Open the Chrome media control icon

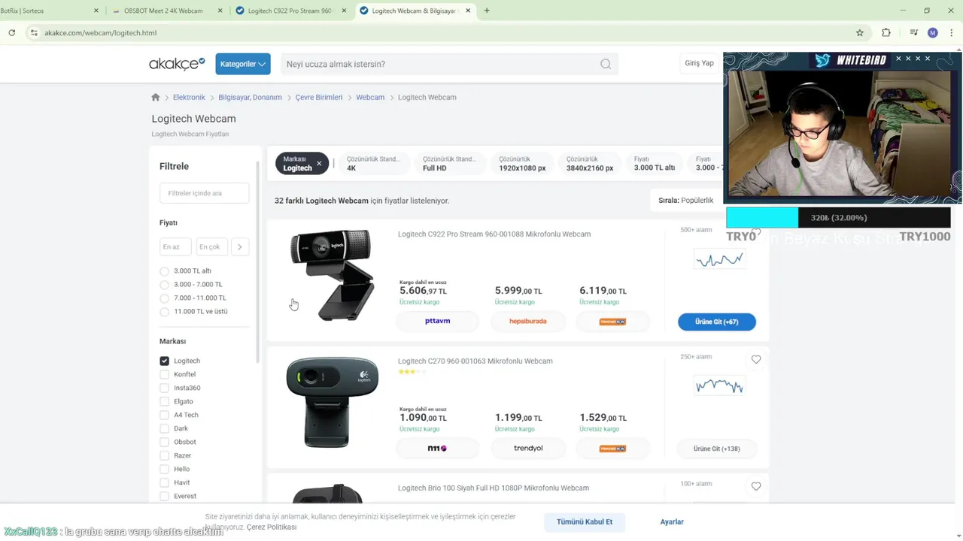pyautogui.click(x=913, y=33)
